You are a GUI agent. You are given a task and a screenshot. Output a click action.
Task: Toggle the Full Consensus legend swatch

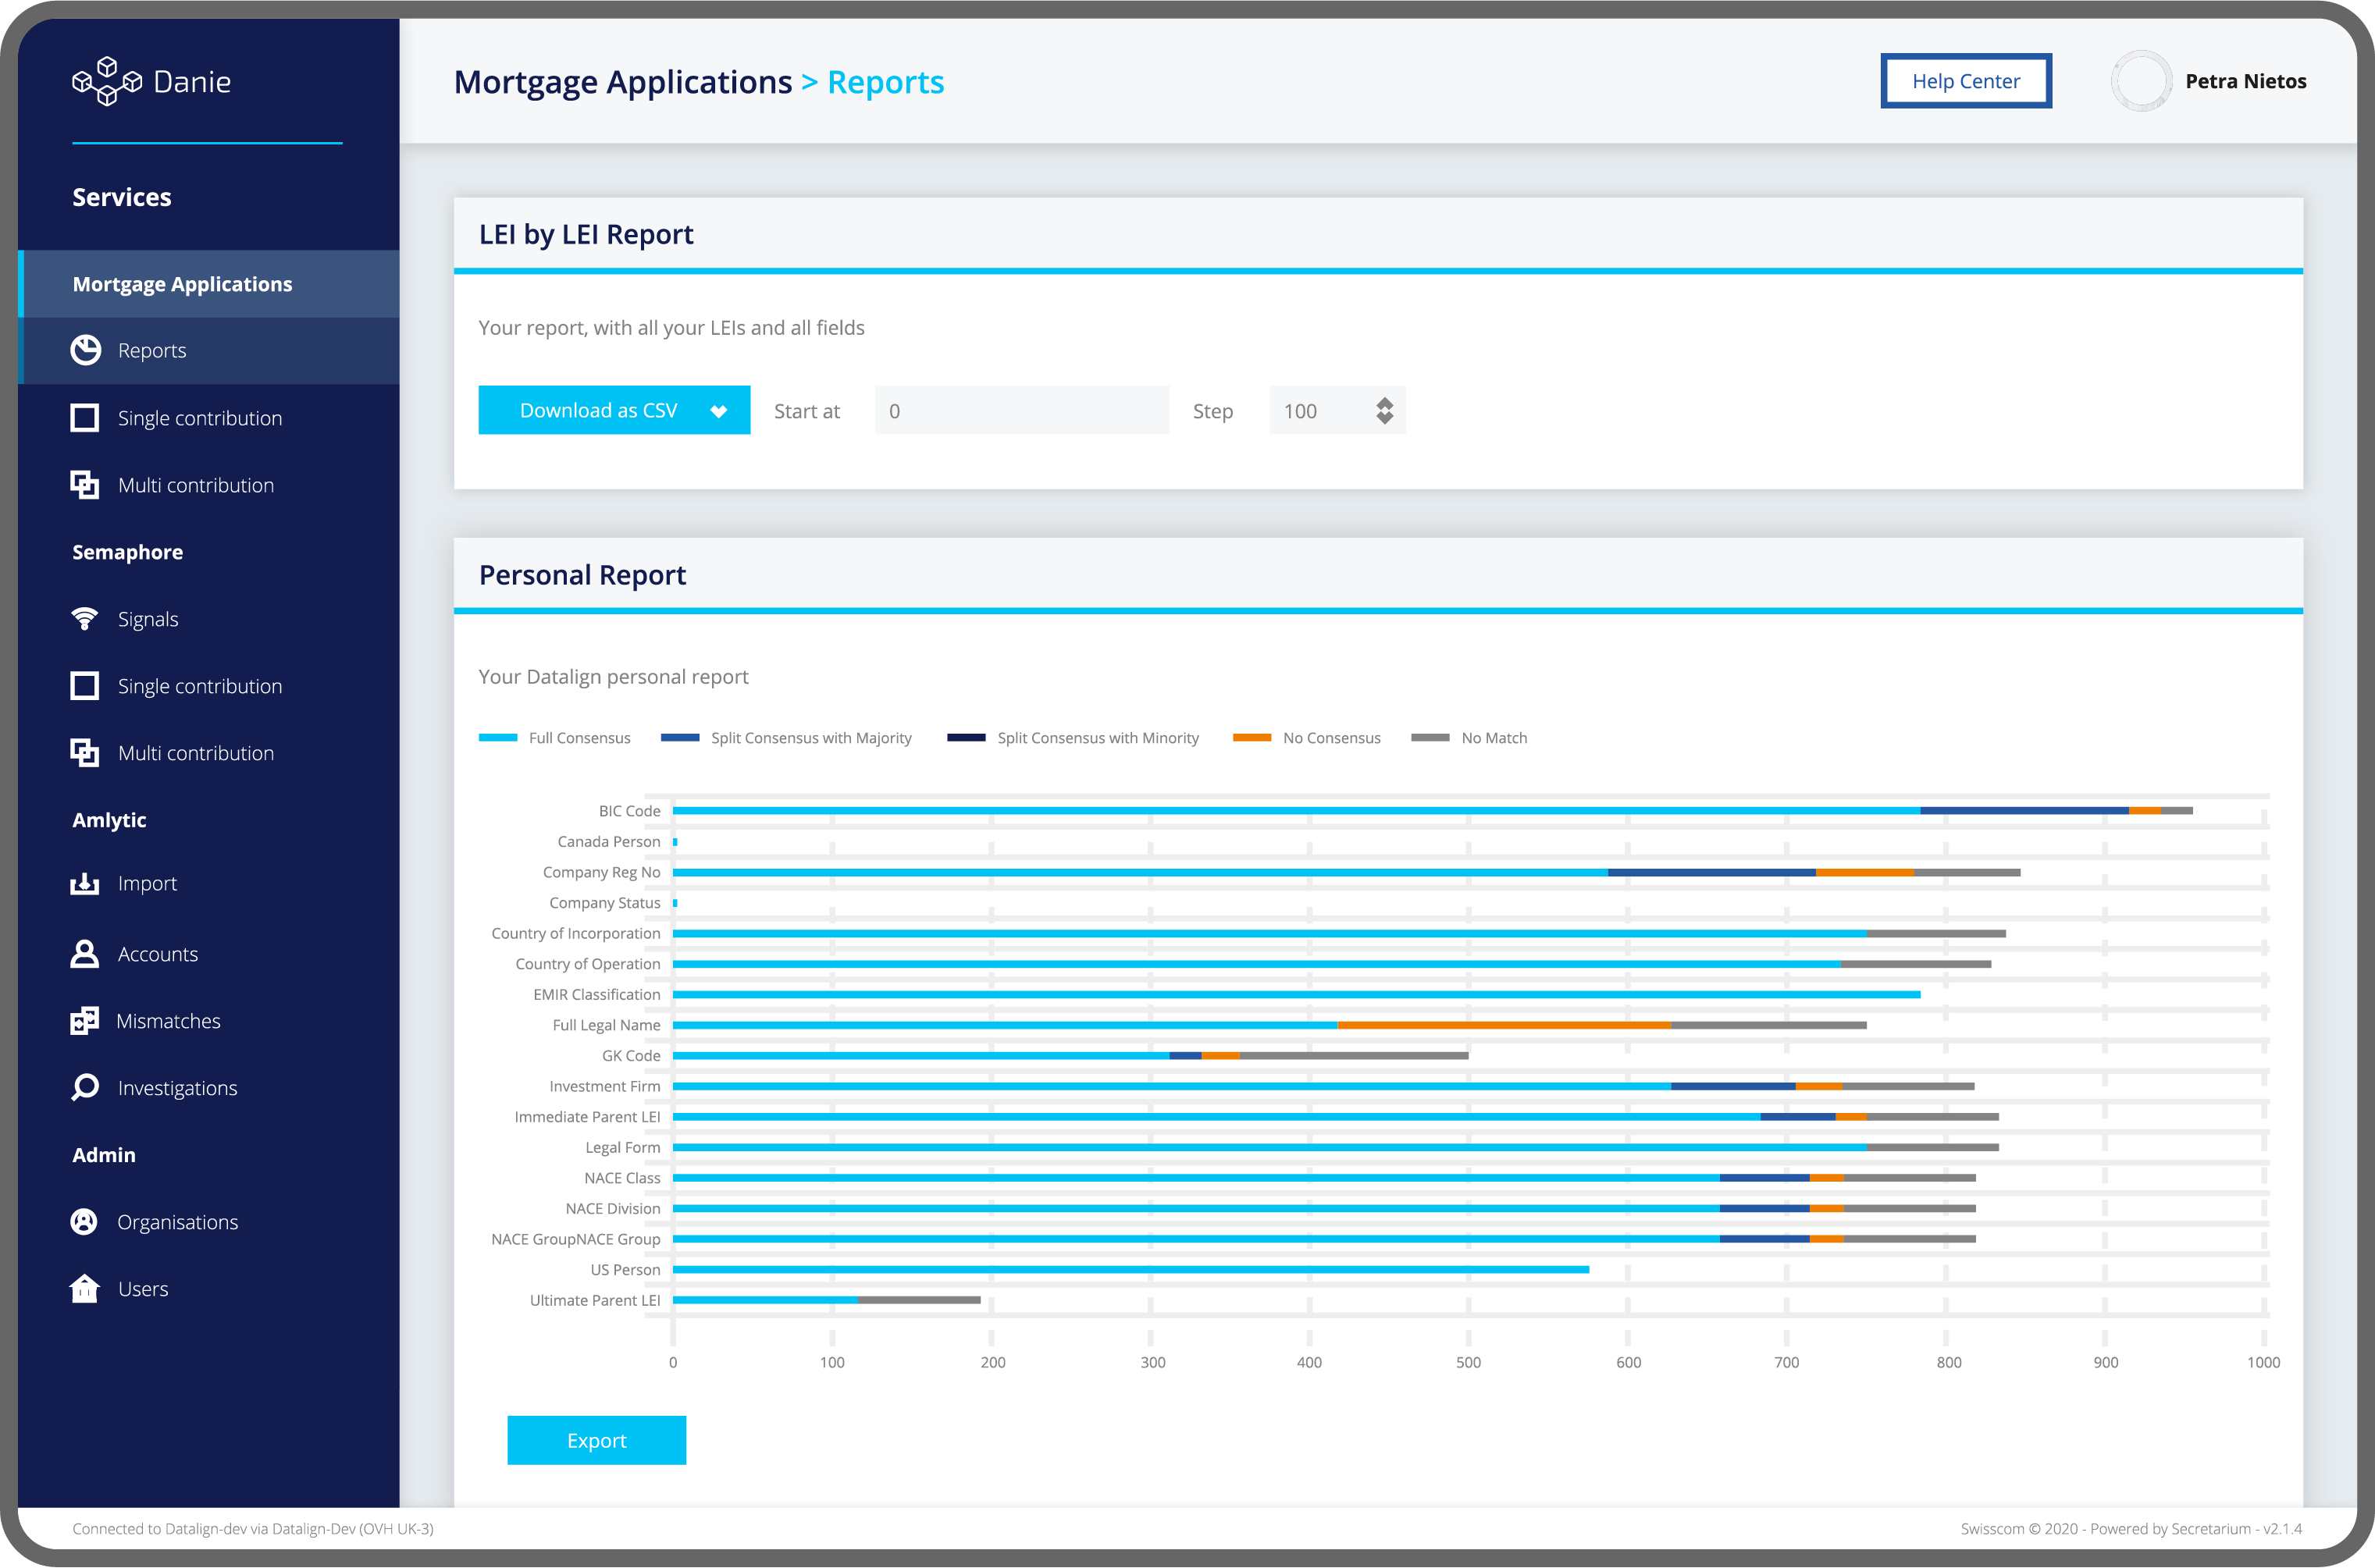coord(498,738)
